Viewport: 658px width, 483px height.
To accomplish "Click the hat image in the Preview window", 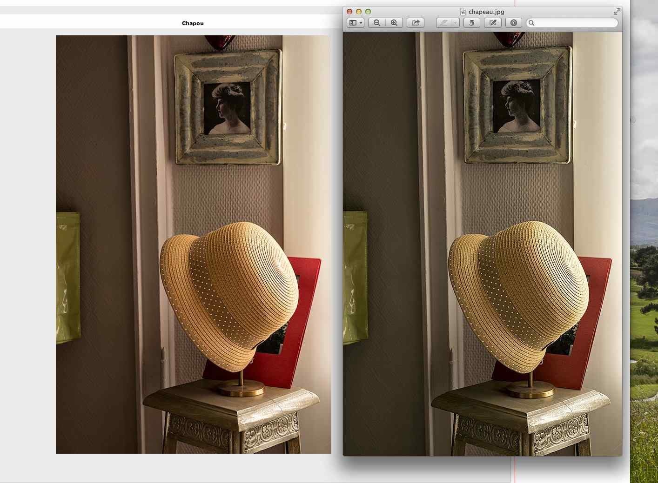I will click(x=483, y=244).
